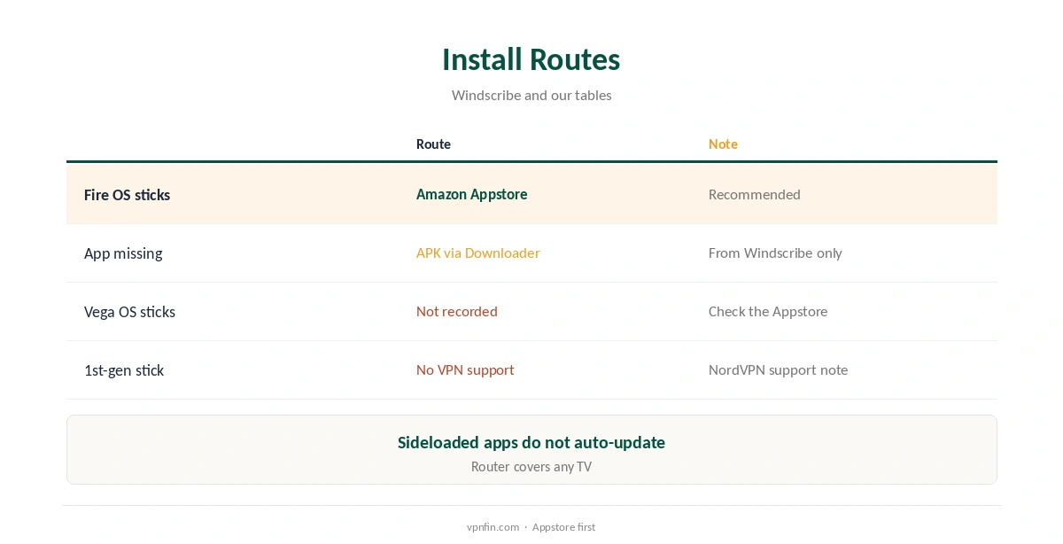This screenshot has height=544, width=1063.
Task: Click the "No VPN support" route cell
Action: [x=465, y=369]
